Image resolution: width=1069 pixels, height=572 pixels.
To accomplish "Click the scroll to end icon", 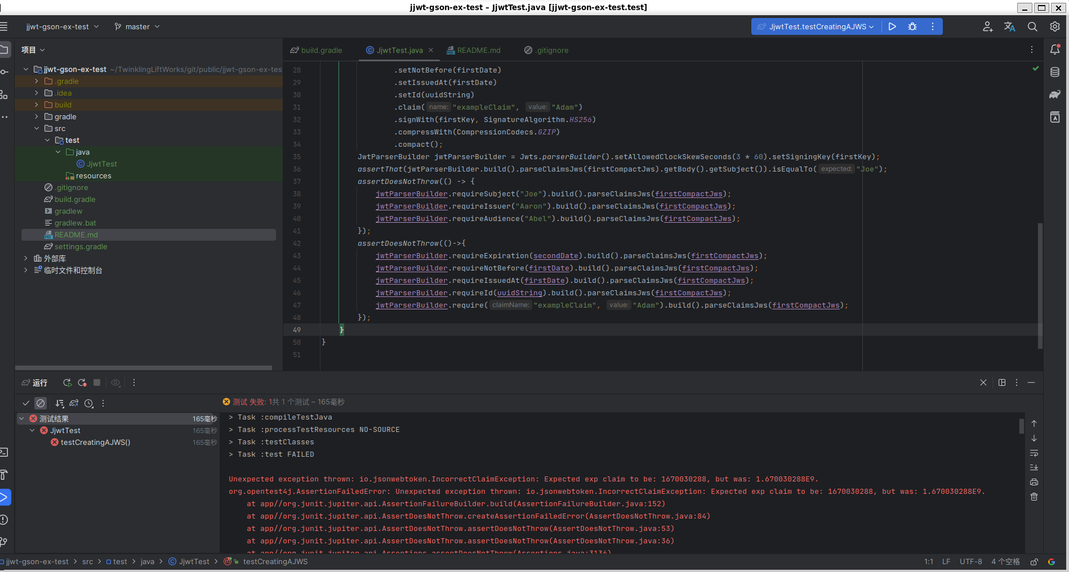I will (1034, 467).
